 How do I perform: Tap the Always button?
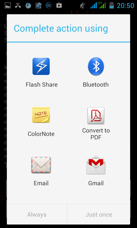tap(37, 215)
